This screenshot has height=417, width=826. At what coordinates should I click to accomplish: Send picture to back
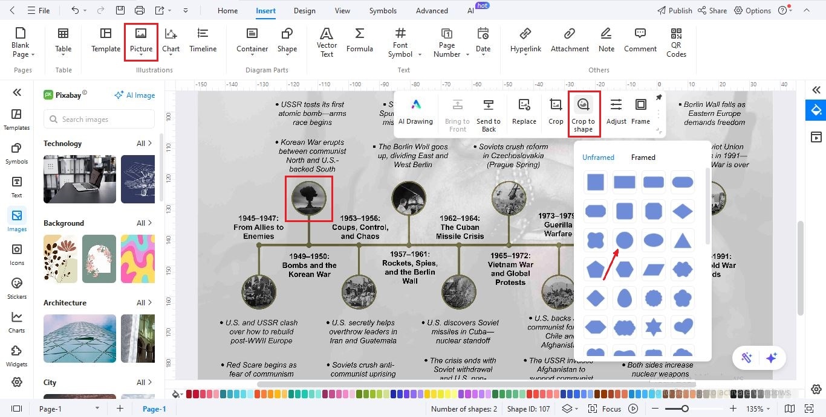489,115
